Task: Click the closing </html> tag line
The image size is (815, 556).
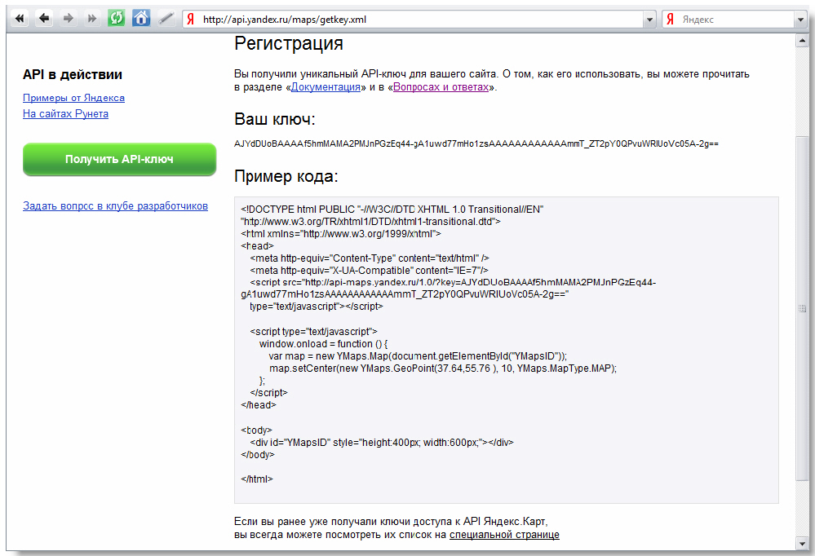Action: pyautogui.click(x=257, y=479)
